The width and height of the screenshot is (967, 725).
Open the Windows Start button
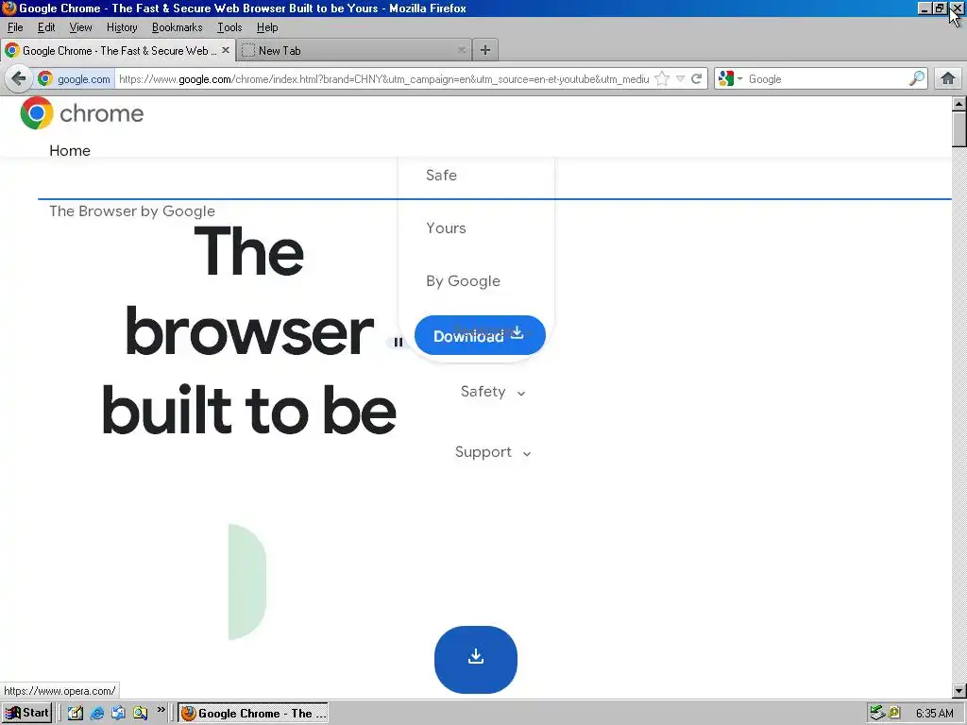pyautogui.click(x=26, y=713)
